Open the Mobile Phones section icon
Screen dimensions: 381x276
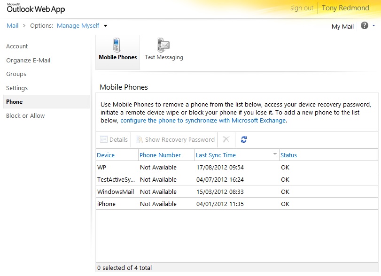click(x=117, y=50)
